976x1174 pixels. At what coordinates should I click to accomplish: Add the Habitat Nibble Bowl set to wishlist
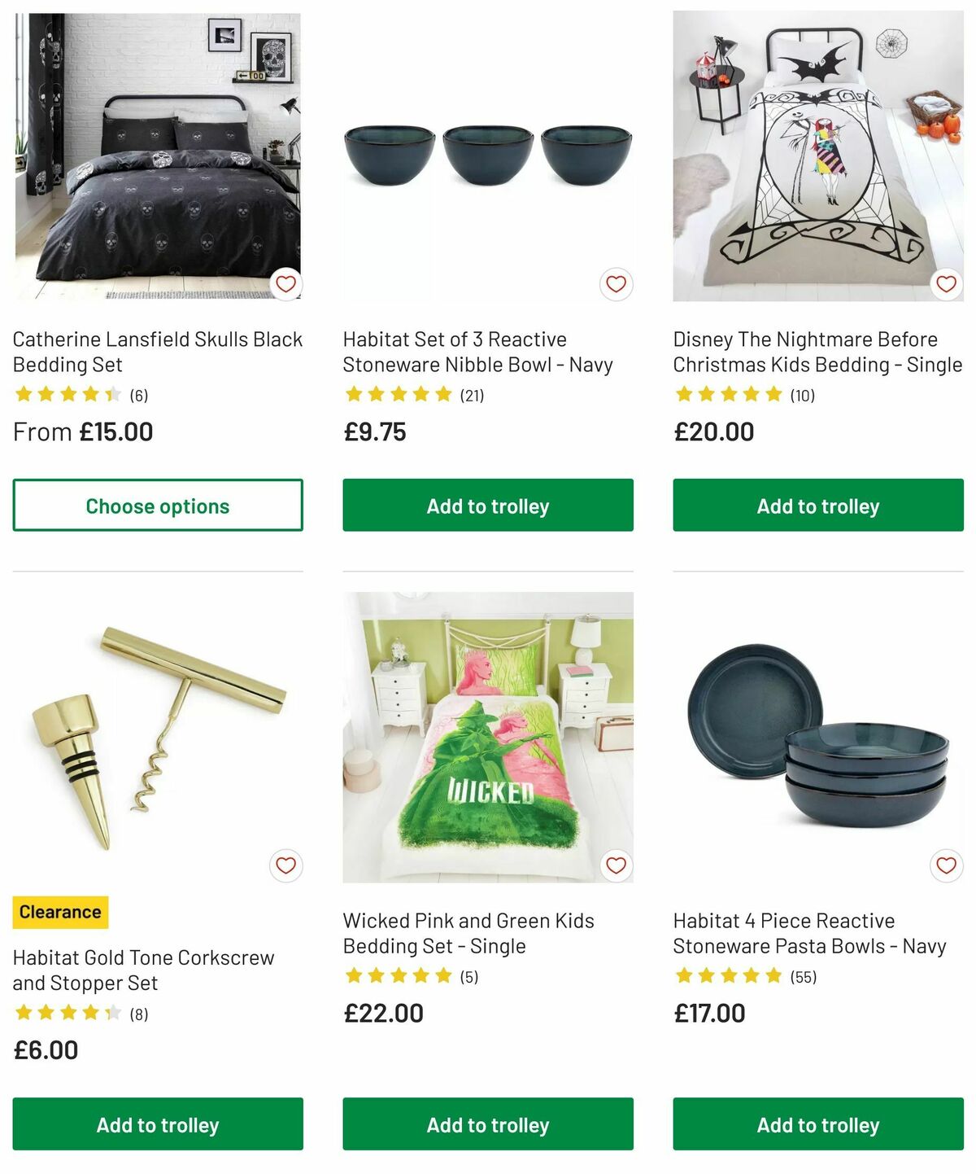[616, 284]
